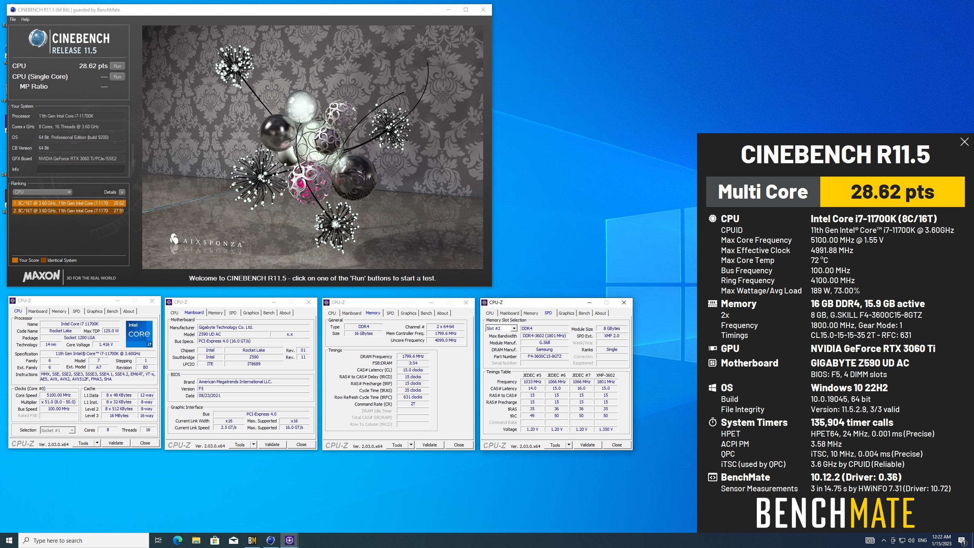Viewport: 974px width, 548px height.
Task: Click the Info field in Cinebench's Your System panel
Action: pyautogui.click(x=81, y=169)
